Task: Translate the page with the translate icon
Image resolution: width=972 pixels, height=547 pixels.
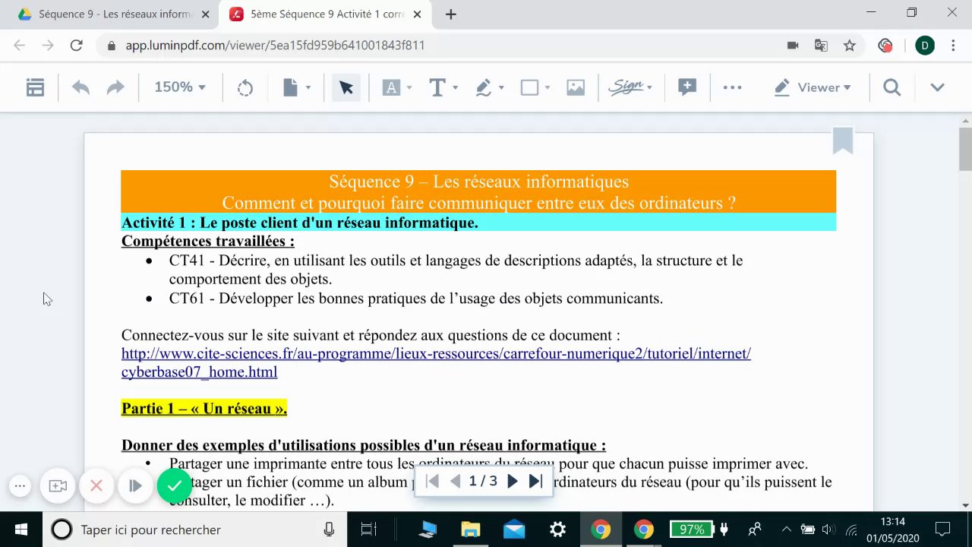Action: pos(821,46)
